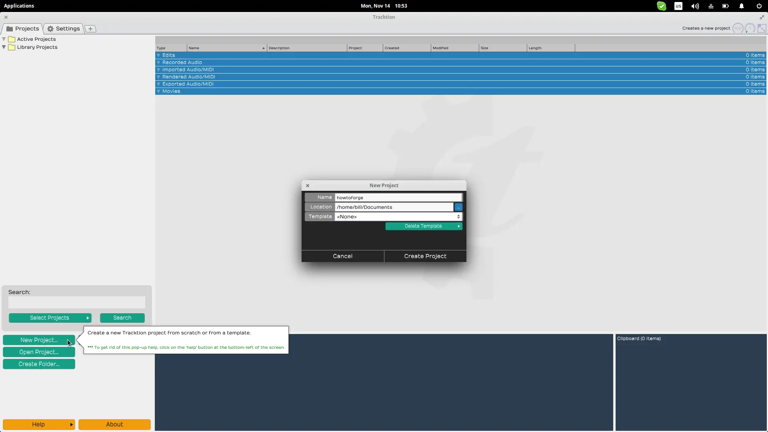Click the New Project... button
768x432 pixels.
tap(39, 340)
